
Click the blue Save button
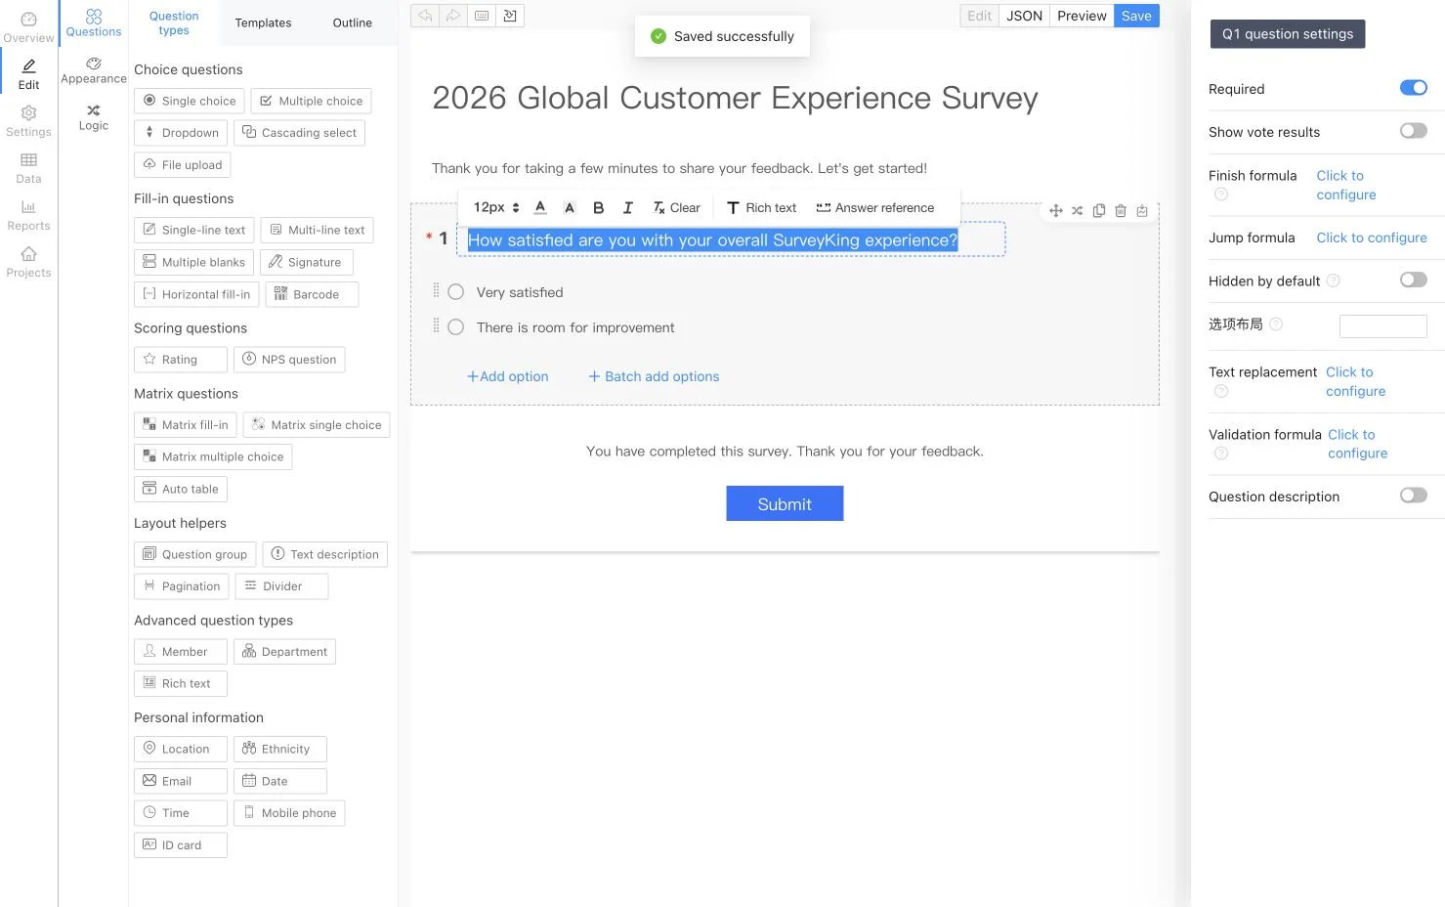click(x=1136, y=16)
